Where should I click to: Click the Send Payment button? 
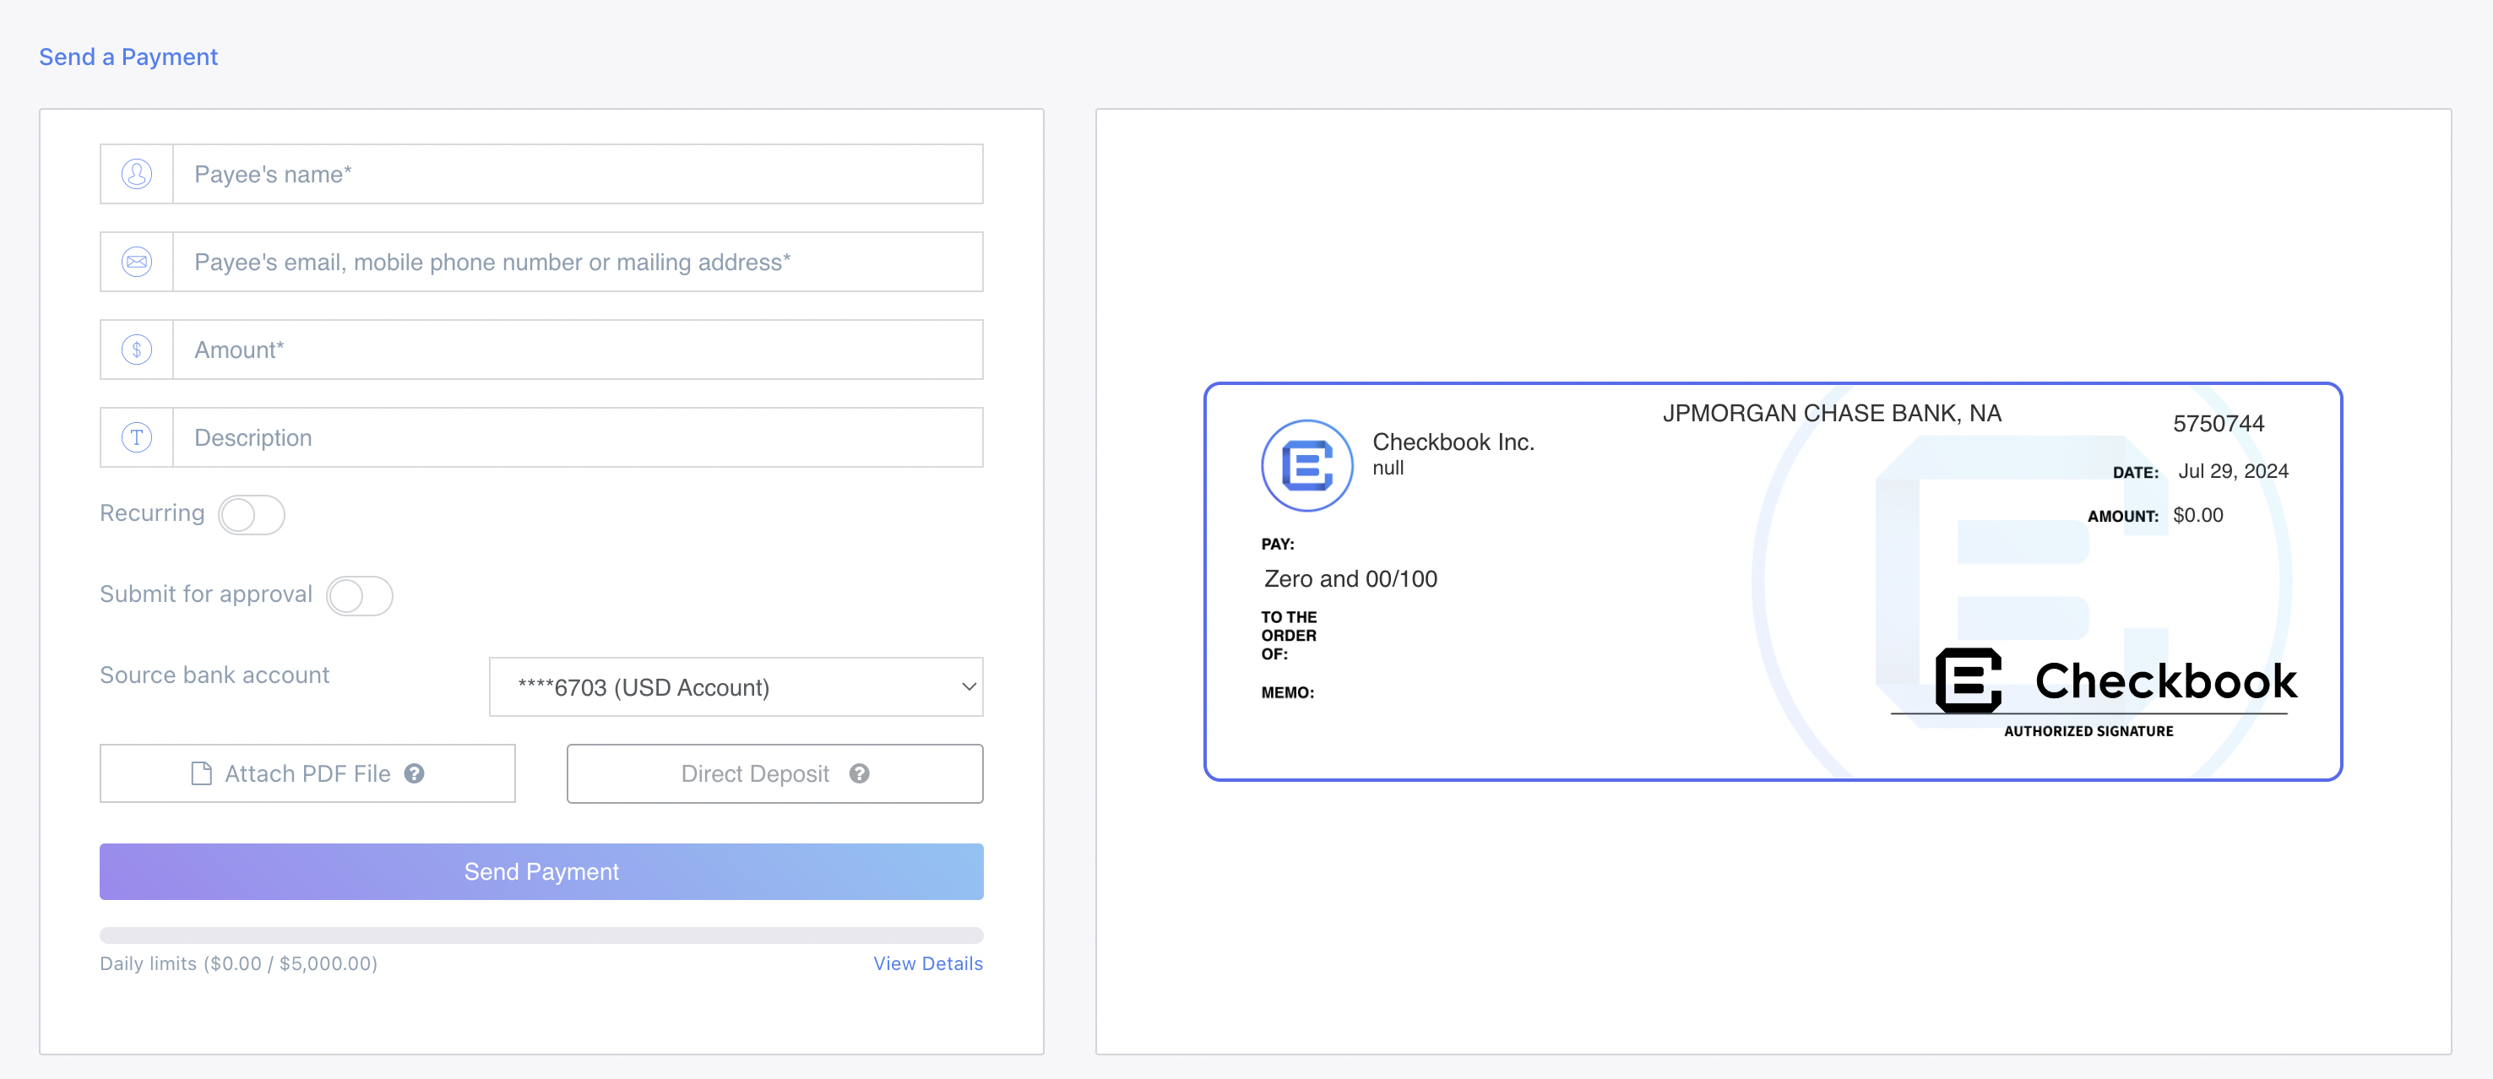540,870
